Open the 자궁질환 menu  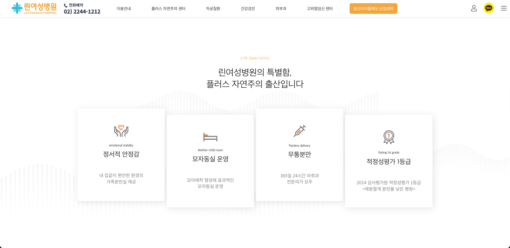coord(213,8)
